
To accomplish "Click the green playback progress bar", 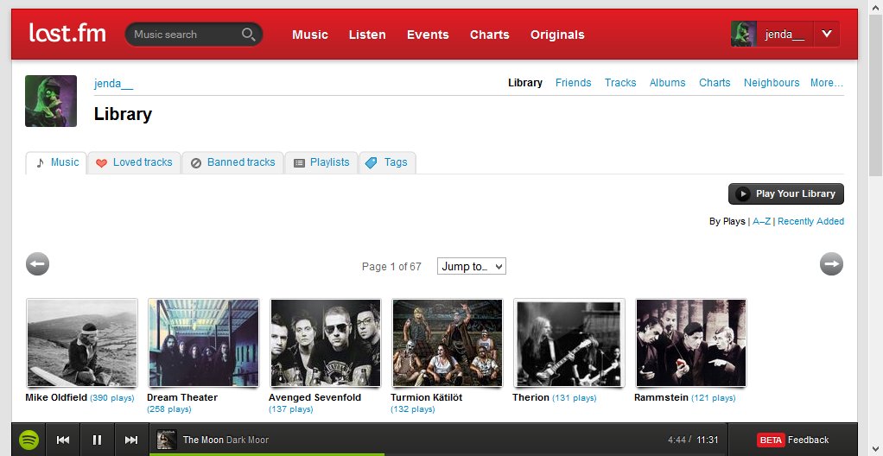I will coord(267,453).
